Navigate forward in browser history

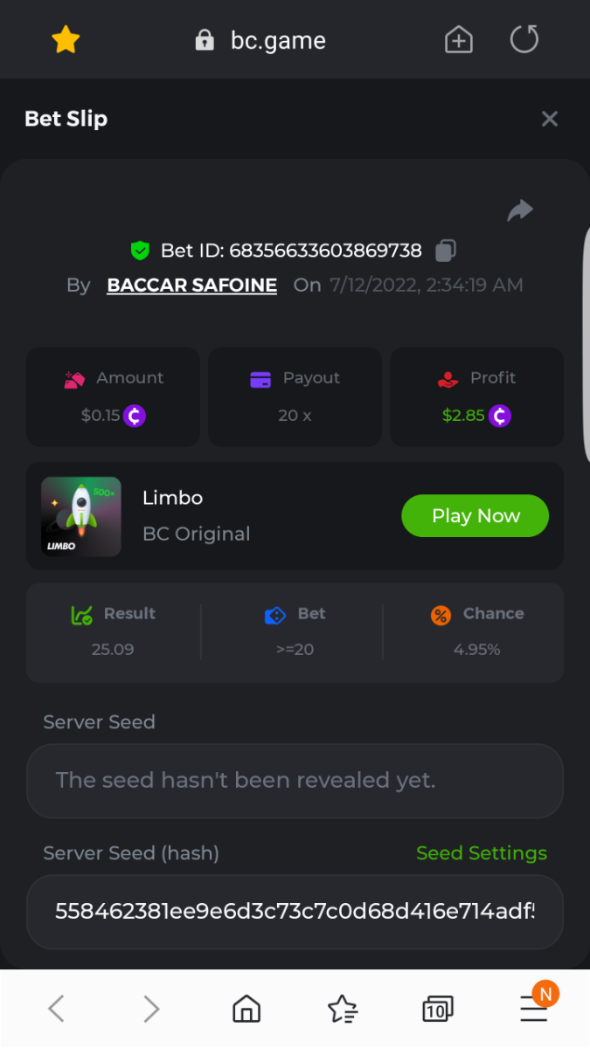(151, 1010)
